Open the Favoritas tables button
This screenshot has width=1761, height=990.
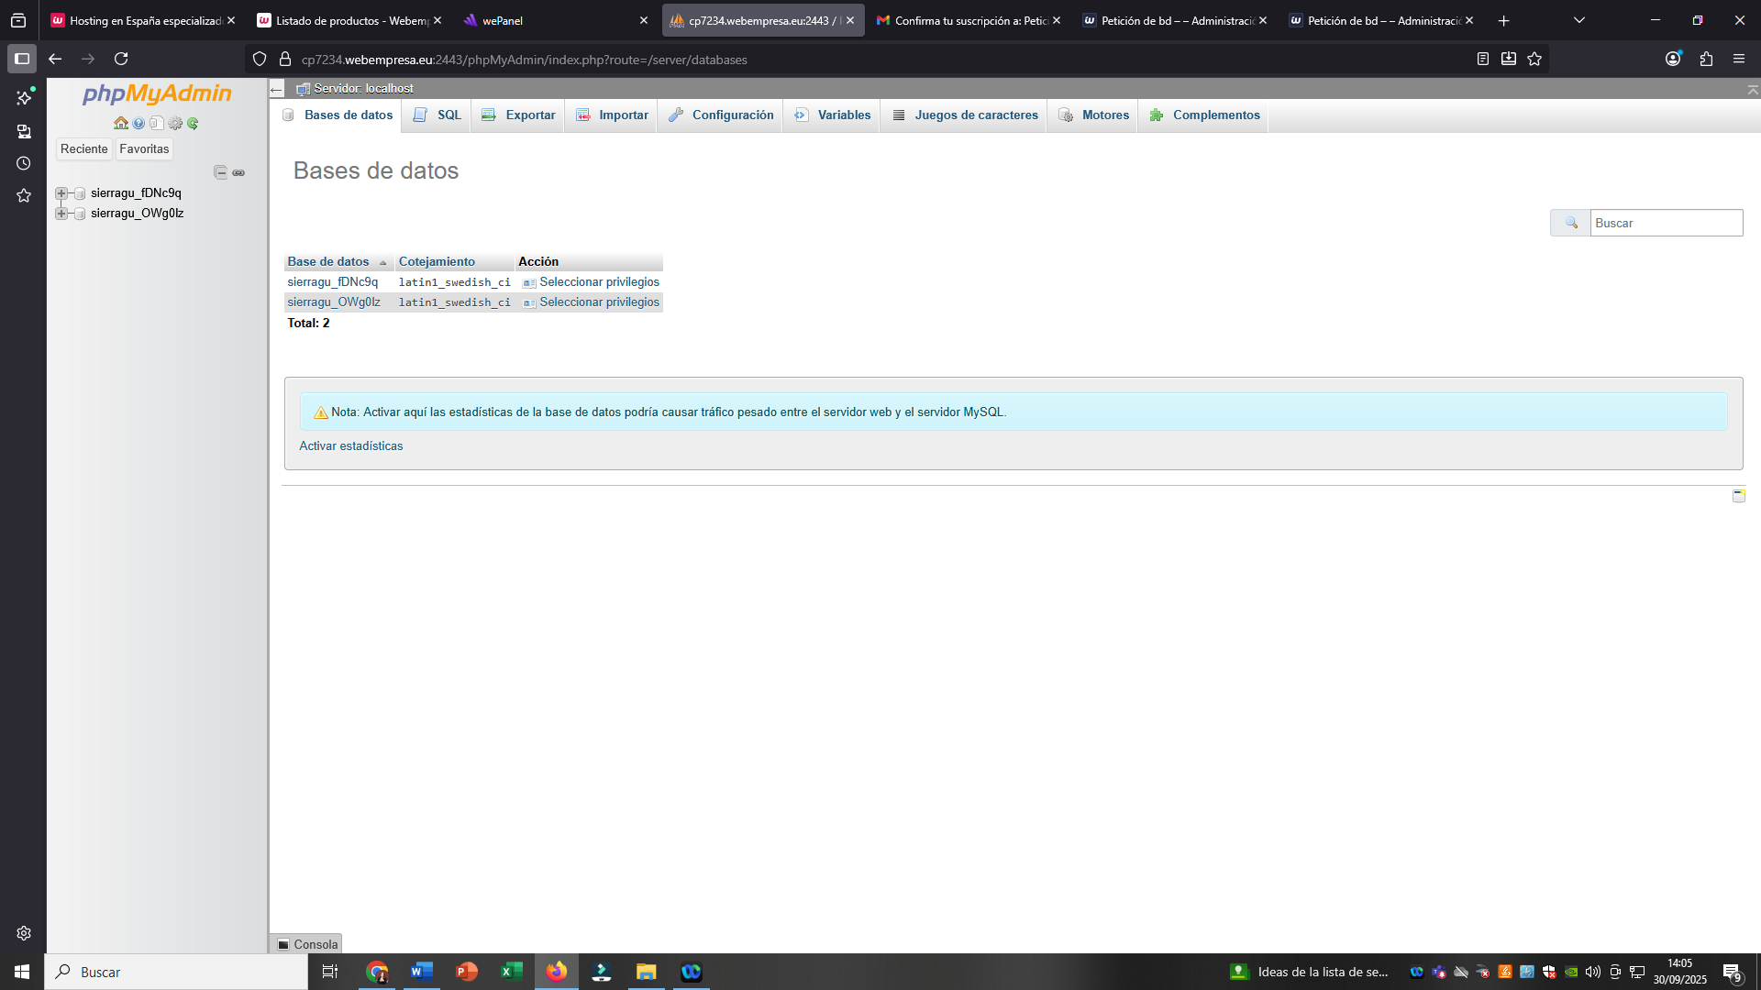coord(144,149)
